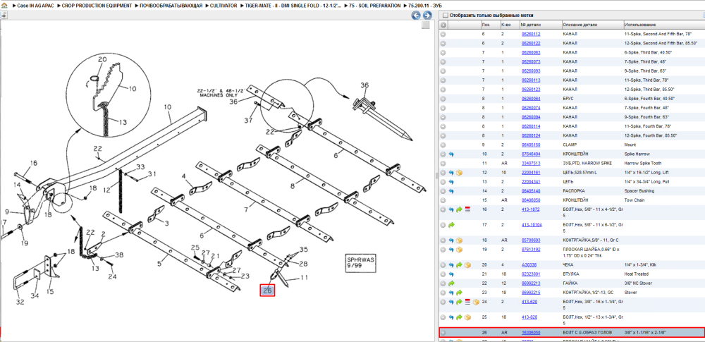Click 'Heat Treated' usage cell
The height and width of the screenshot is (342, 705).
(636, 274)
